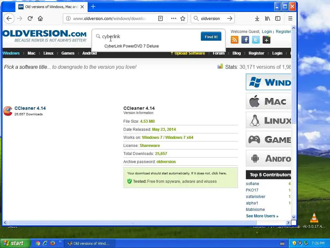Run search with the arrow button
This screenshot has width=330, height=248.
click(230, 18)
